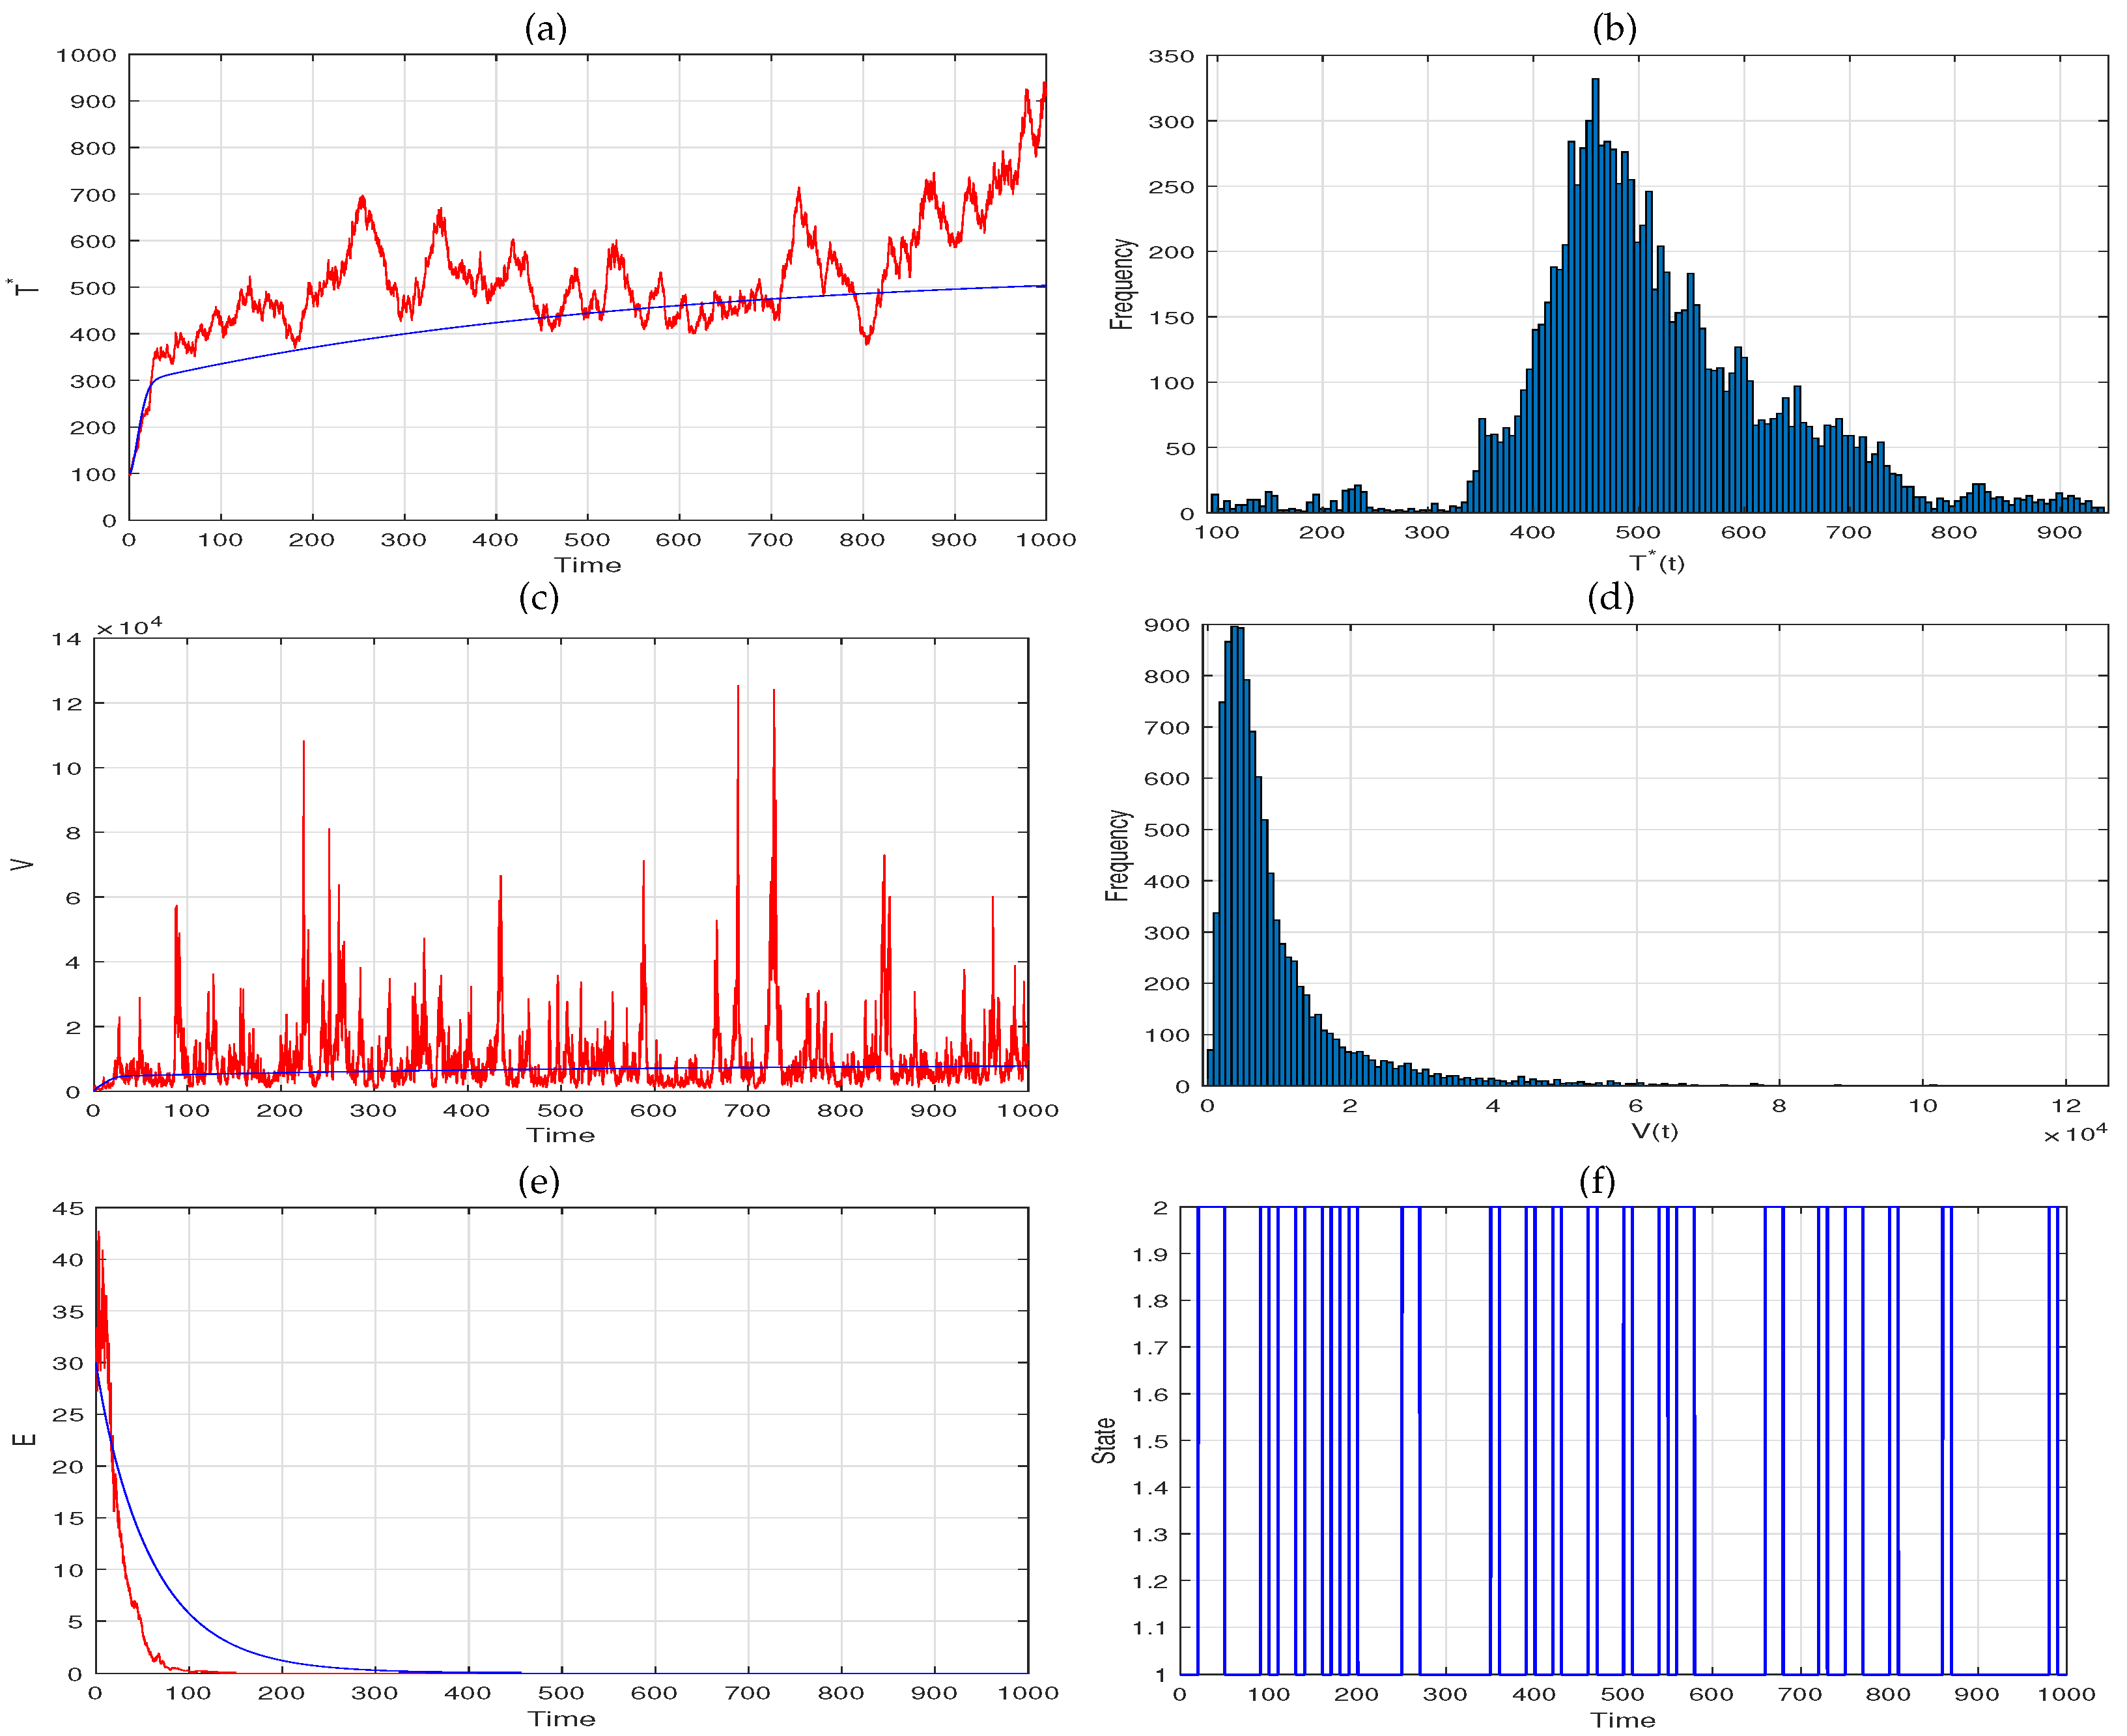2127x1736 pixels.
Task: Click the 45 y-axis tick label in plot (e)
Action: [68, 1208]
